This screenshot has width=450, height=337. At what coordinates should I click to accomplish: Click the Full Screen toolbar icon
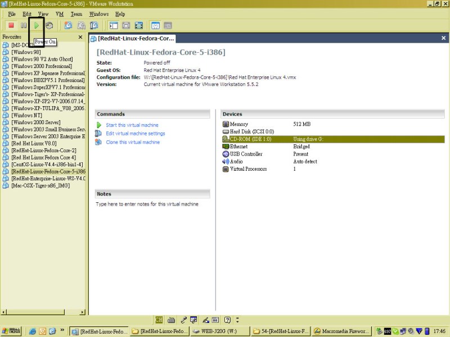click(138, 25)
